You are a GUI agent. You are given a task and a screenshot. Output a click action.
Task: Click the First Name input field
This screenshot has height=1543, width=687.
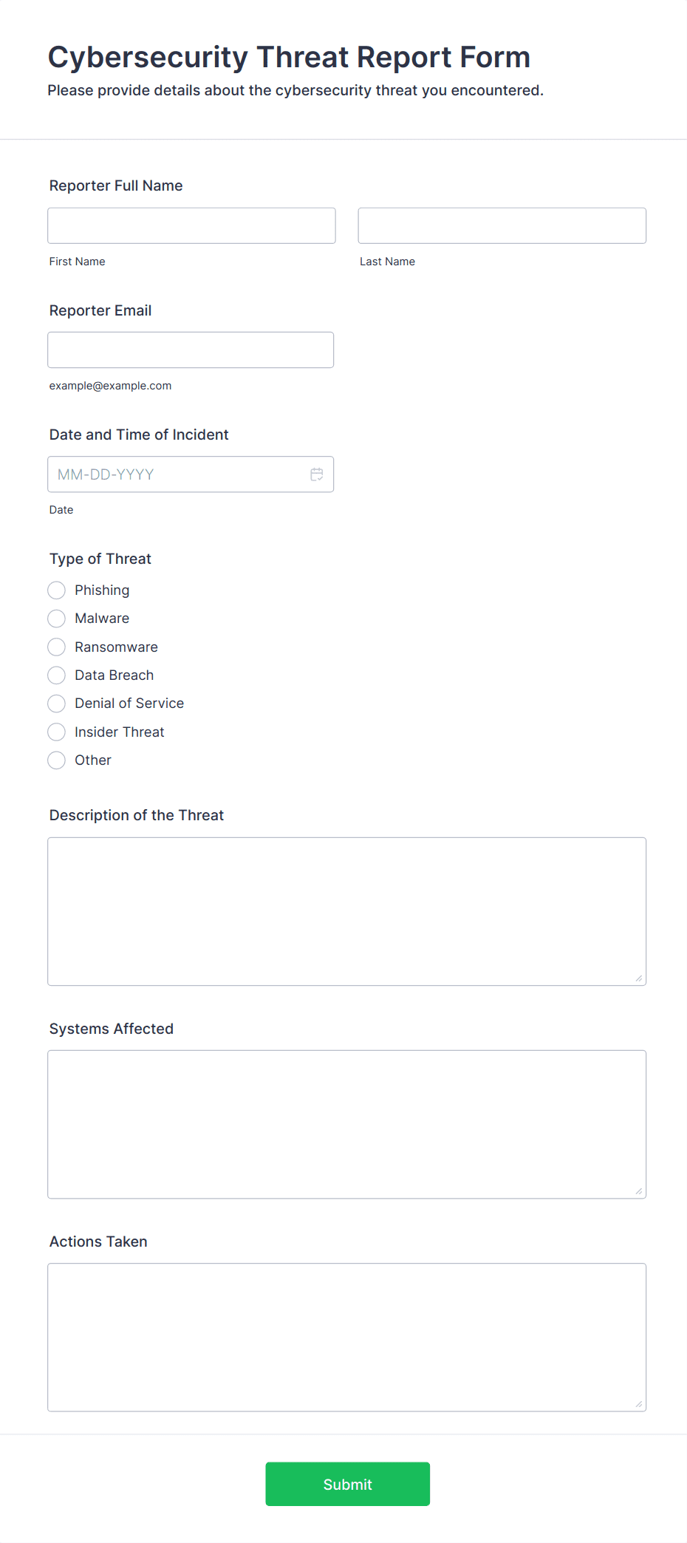[x=191, y=225]
